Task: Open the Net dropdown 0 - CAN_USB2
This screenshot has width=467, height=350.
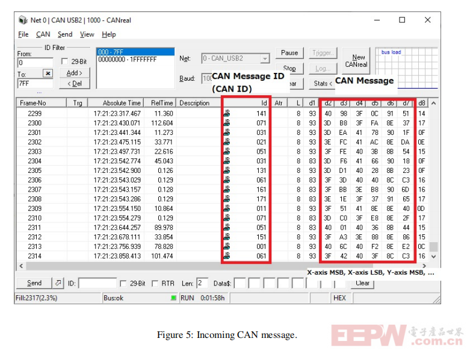Action: (235, 58)
